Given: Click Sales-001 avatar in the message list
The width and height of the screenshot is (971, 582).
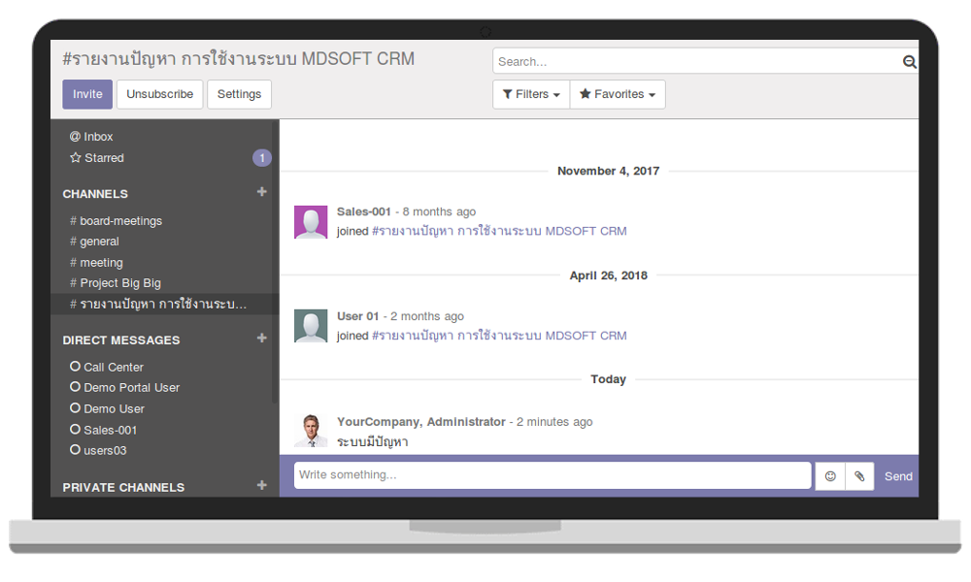Looking at the screenshot, I should (311, 222).
